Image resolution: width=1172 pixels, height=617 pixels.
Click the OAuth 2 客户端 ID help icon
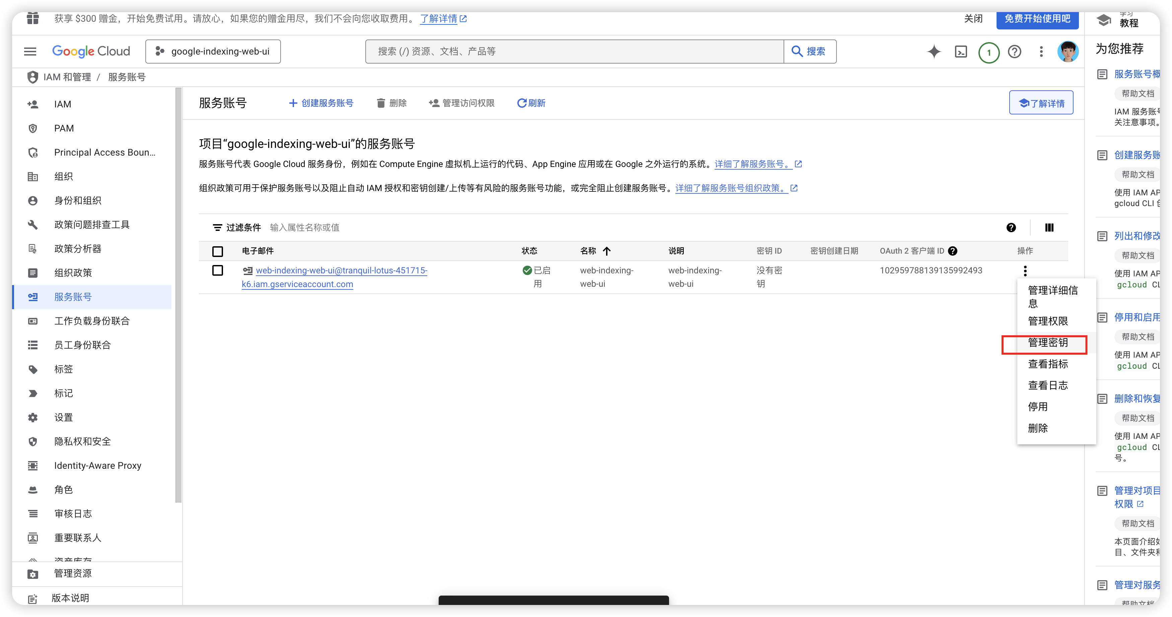(x=953, y=251)
